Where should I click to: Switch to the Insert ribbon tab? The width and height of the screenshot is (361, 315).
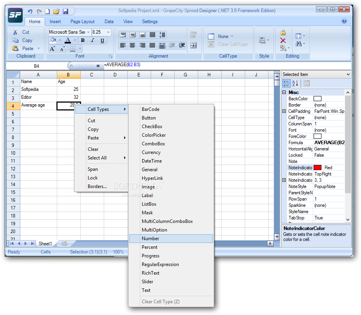55,22
